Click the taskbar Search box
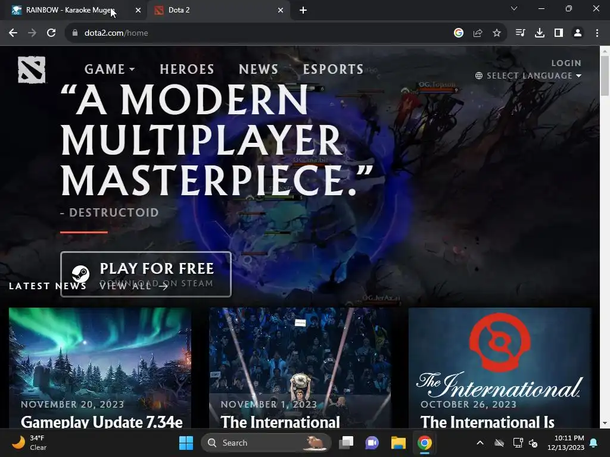610x457 pixels. click(x=266, y=443)
